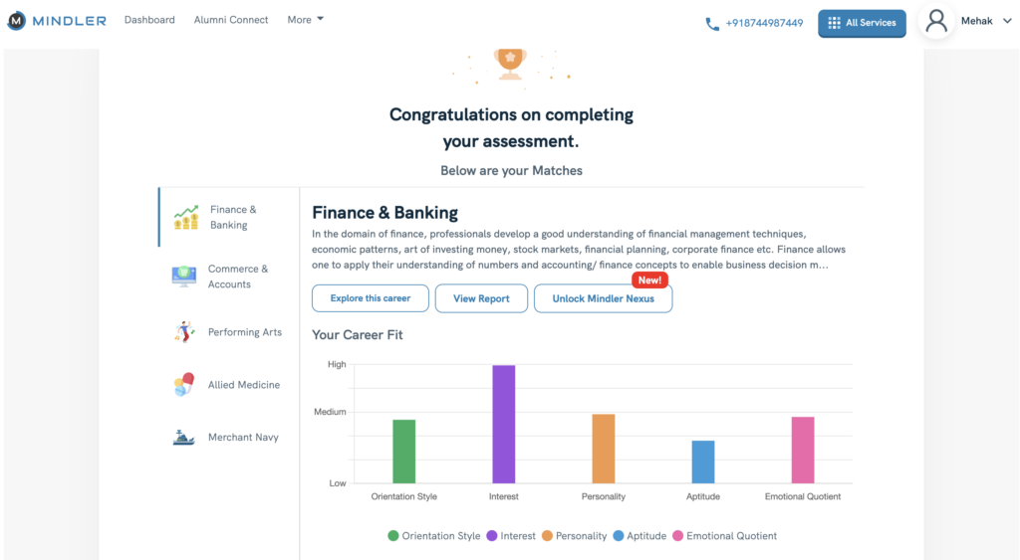Click the phone icon beside the number
1020x560 pixels.
point(712,24)
